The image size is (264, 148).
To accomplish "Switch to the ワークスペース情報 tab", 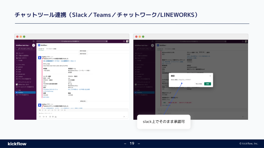I will point(51,49).
